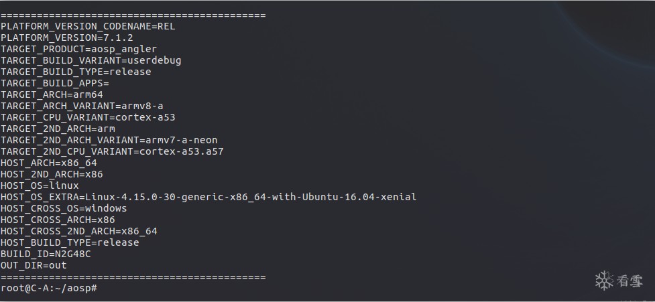Click the root@C-A:~/aosp# command prompt
The image size is (655, 302).
[50, 288]
